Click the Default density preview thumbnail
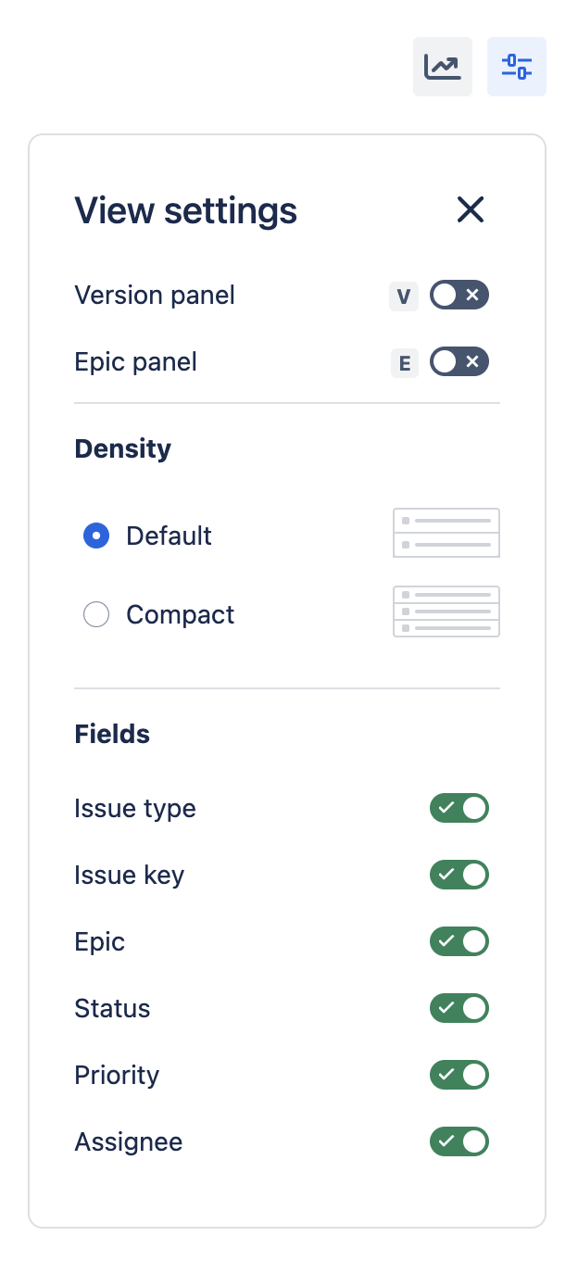578x1286 pixels. (446, 533)
